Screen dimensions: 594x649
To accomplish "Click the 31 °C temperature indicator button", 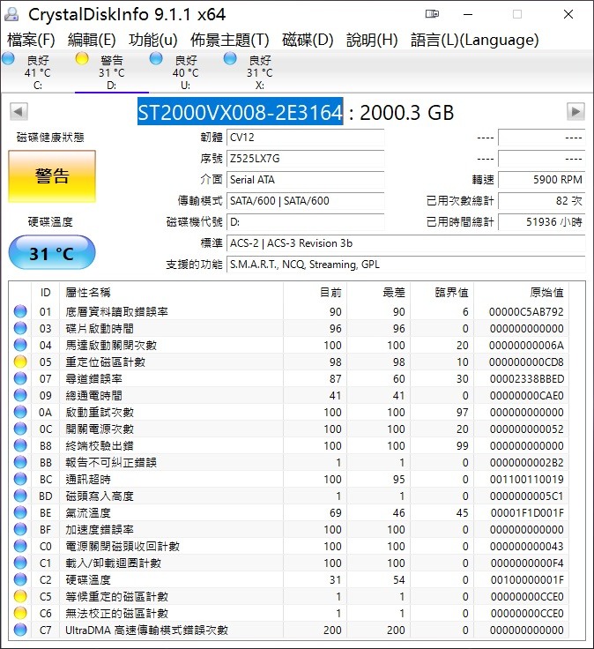I will 52,252.
